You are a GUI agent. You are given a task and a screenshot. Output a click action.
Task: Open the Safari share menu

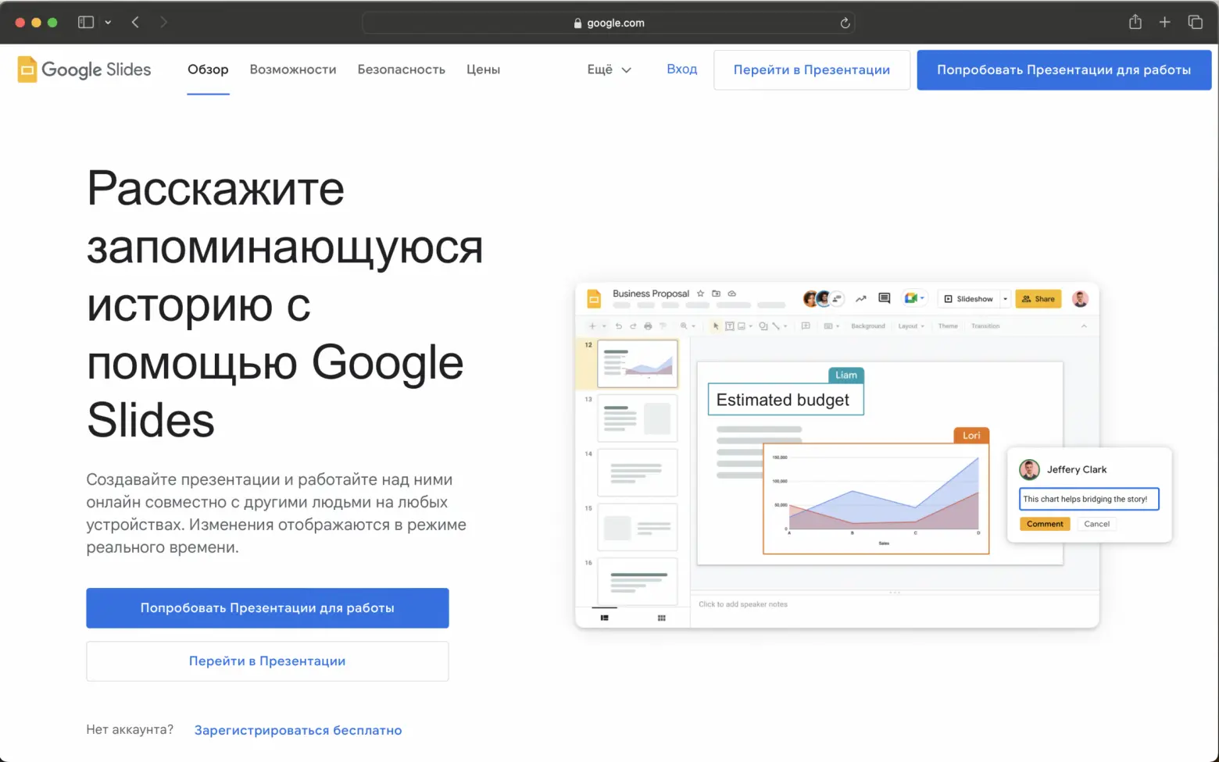coord(1135,22)
